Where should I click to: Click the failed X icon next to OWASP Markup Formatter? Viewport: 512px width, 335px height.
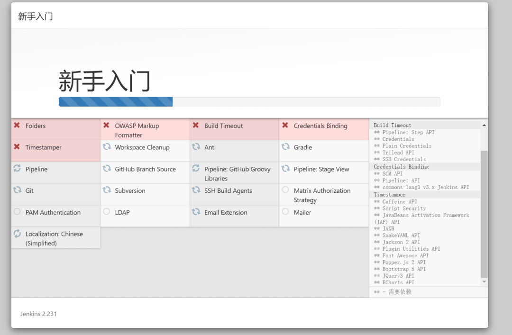(106, 125)
